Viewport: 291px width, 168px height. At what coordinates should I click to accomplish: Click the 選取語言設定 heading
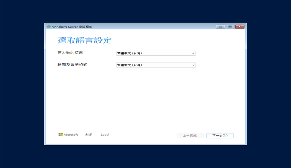point(85,40)
